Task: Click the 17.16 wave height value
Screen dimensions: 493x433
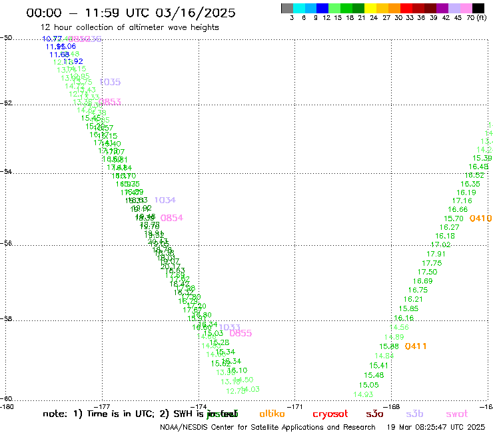Action: point(462,201)
